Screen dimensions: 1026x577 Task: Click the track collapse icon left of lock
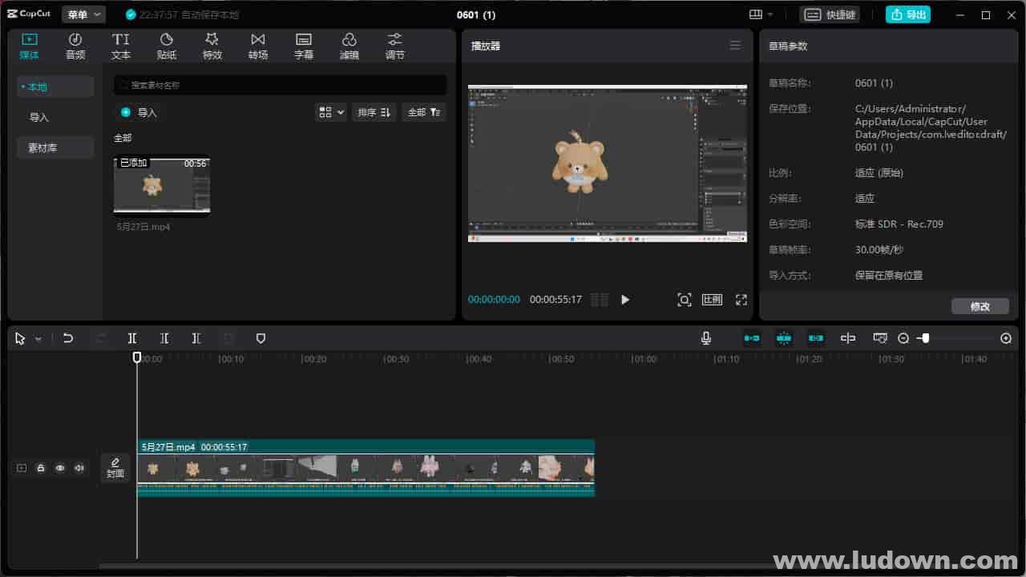[22, 468]
